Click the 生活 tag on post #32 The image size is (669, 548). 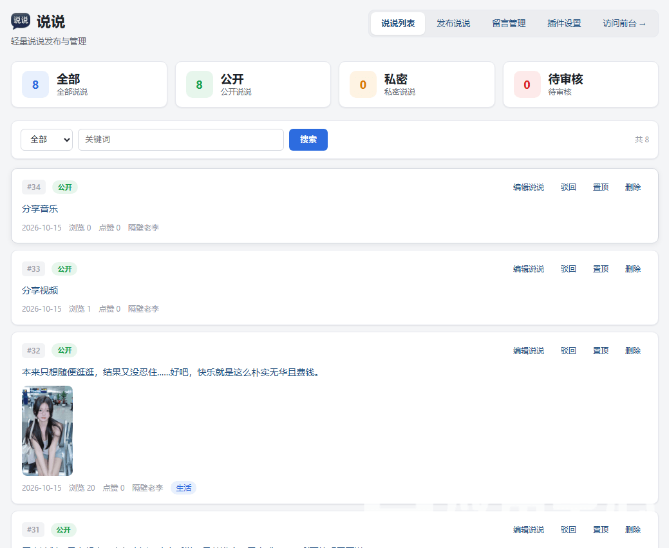184,488
